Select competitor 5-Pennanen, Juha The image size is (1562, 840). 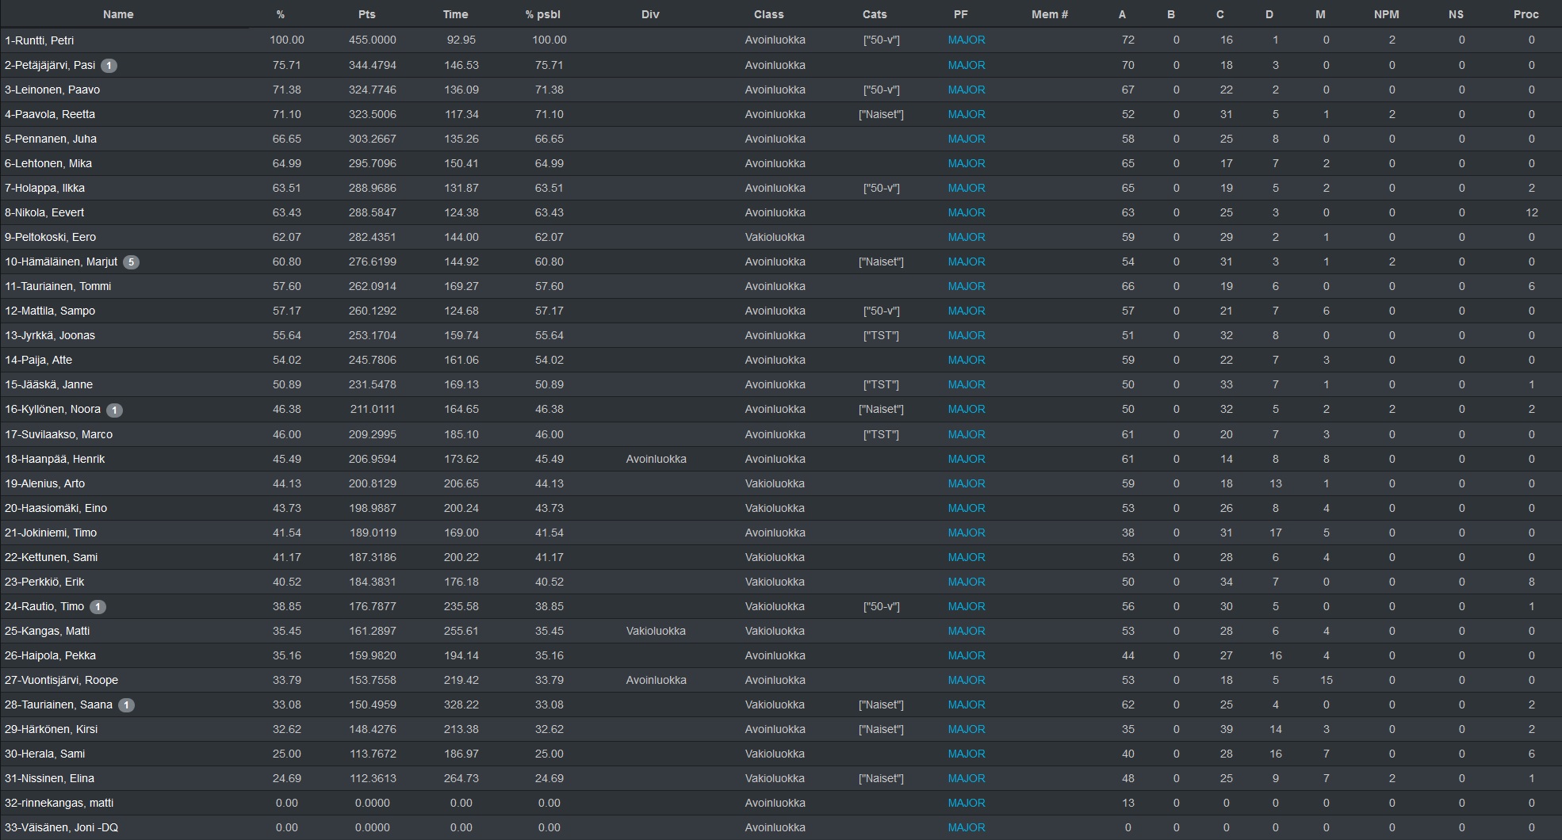pyautogui.click(x=51, y=139)
